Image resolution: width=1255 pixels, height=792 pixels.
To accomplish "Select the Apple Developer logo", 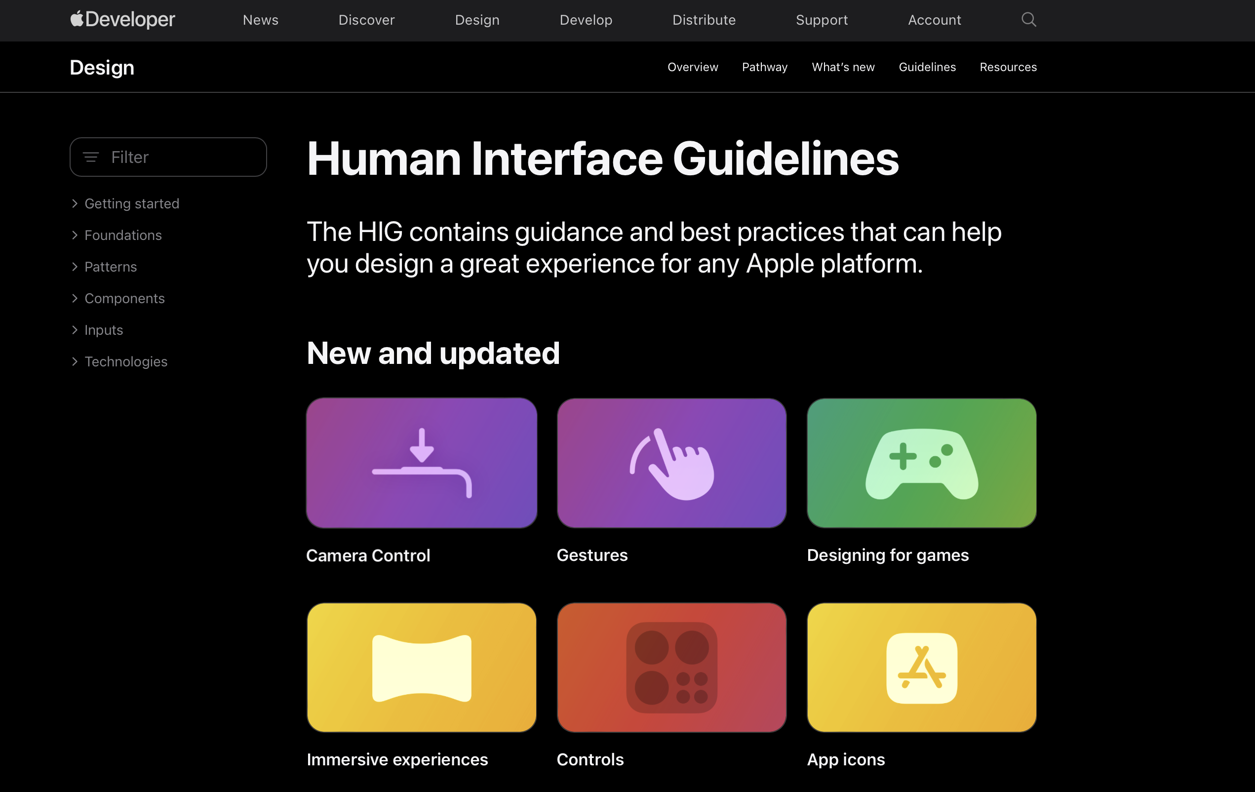I will pyautogui.click(x=122, y=20).
